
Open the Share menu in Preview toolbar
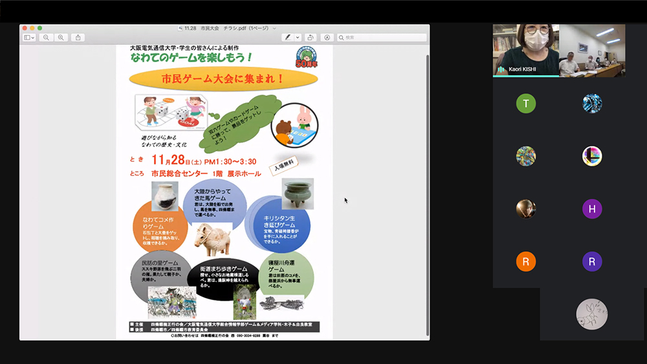tap(78, 38)
